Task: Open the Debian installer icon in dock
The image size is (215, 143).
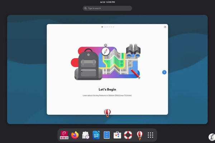Action: 64,135
